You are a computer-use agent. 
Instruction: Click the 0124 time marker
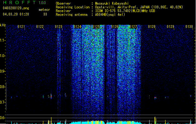click(x=77, y=27)
